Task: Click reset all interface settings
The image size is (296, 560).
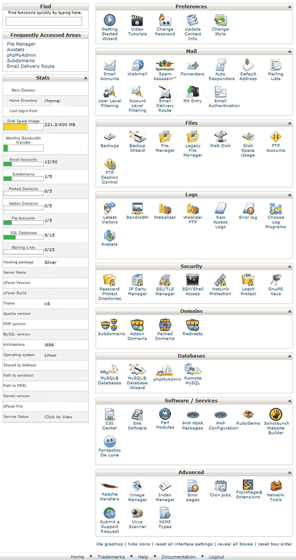Action: [183, 544]
